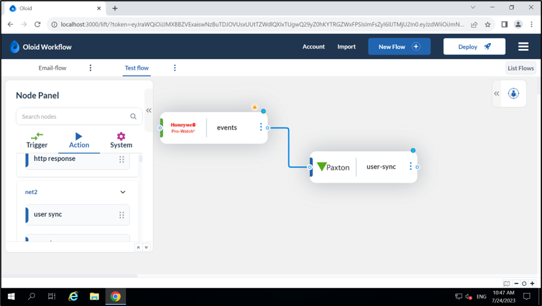Image resolution: width=542 pixels, height=306 pixels.
Task: Select the user sync node item
Action: click(78, 215)
